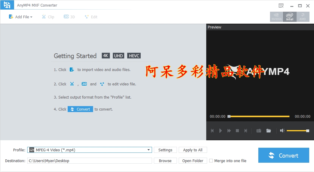Click import file icon in step 1
This screenshot has width=314, height=172.
[x=72, y=70]
